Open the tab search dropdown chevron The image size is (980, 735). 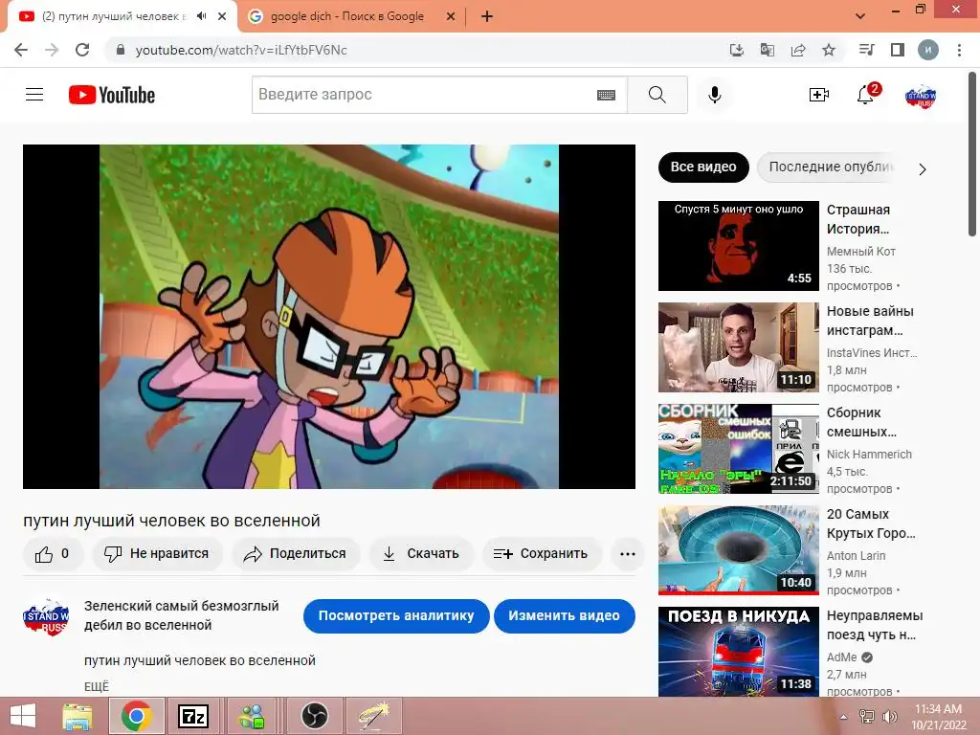[x=860, y=16]
